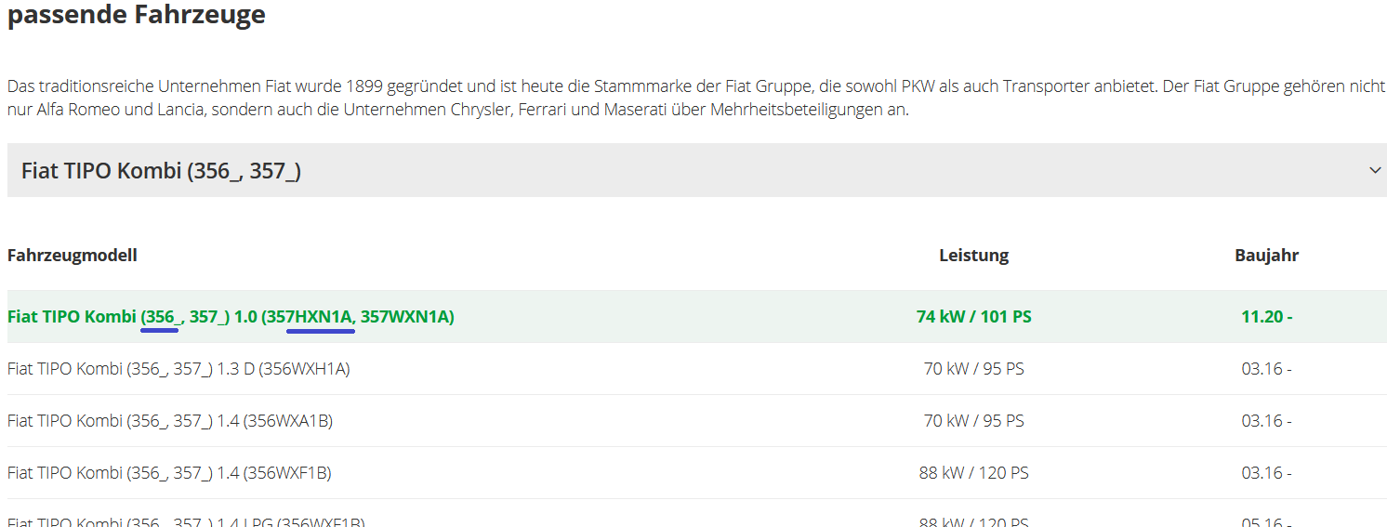Click the Baujahr column header

[x=1266, y=255]
